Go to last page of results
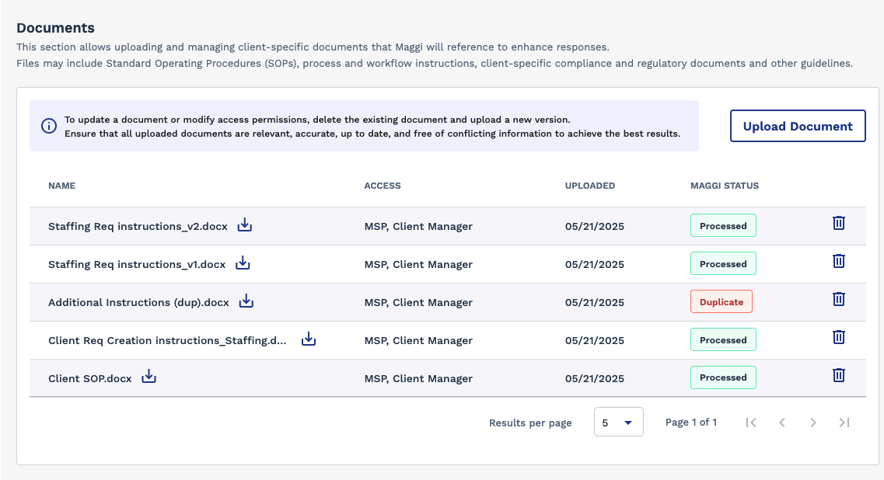 844,423
